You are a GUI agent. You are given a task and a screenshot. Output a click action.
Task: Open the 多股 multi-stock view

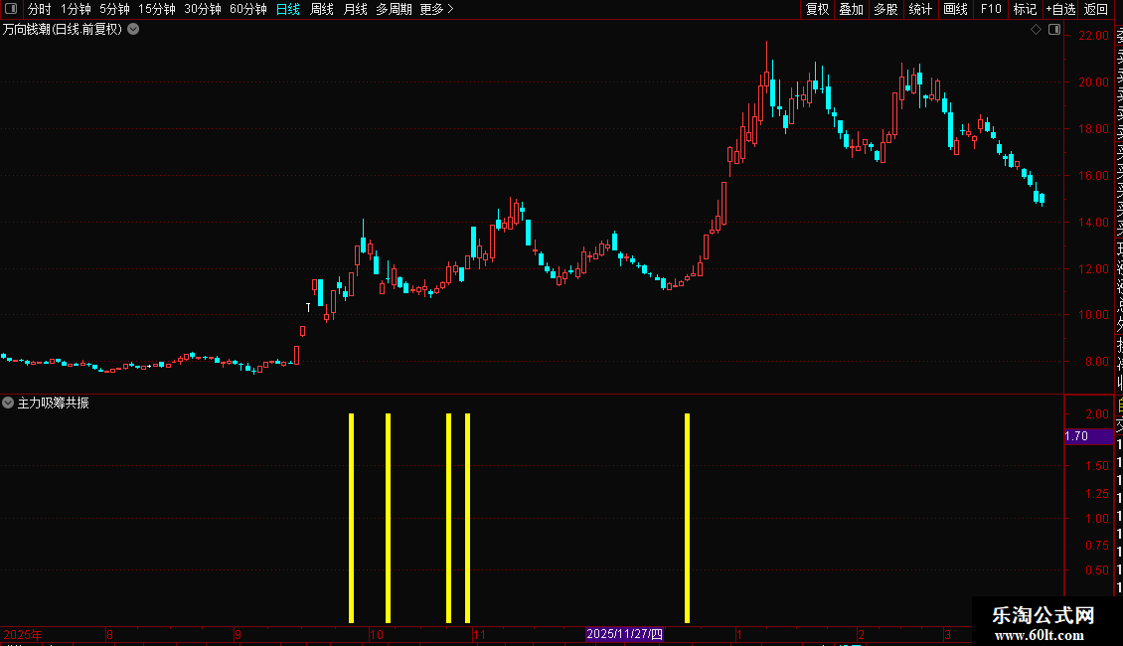[x=885, y=9]
